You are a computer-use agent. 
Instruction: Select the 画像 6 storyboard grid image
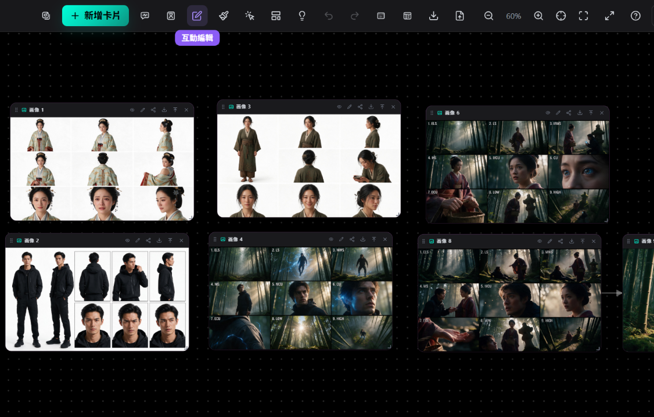click(518, 171)
